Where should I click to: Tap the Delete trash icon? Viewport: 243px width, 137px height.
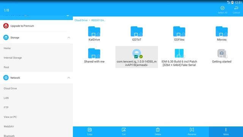coord(158,130)
